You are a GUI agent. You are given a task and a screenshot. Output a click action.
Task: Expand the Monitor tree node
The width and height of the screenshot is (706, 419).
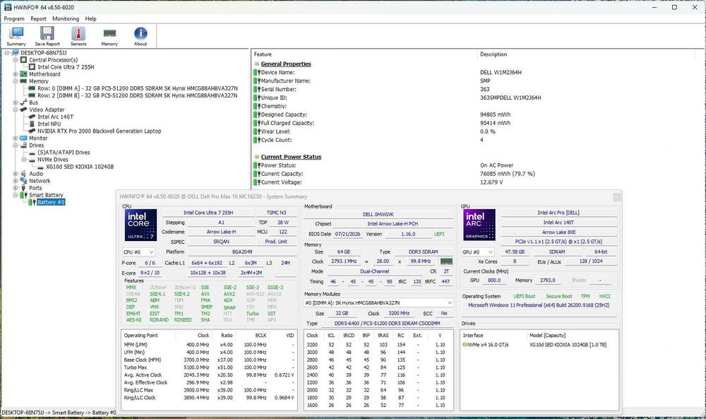coord(16,138)
